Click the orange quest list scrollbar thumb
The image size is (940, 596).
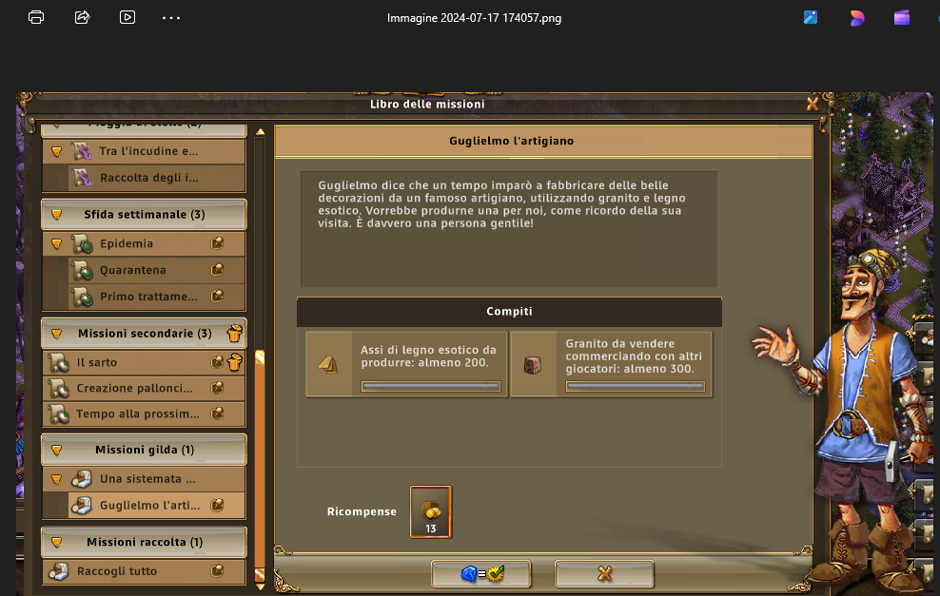(260, 466)
